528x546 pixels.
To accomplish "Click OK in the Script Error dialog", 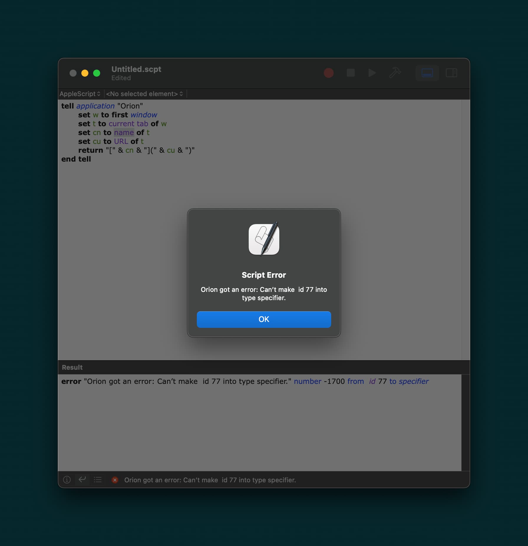I will (x=264, y=319).
